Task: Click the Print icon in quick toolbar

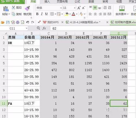Action: [x=18, y=22]
